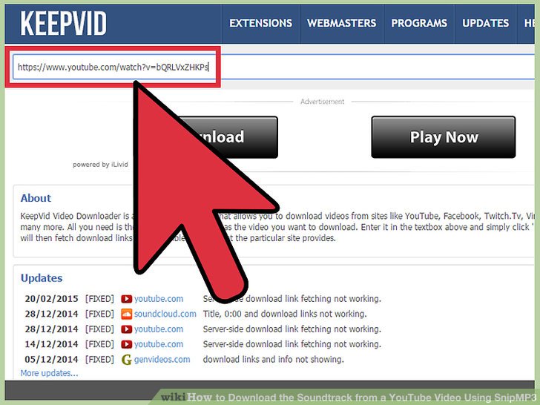Click the KEEPVID logo
The width and height of the screenshot is (540, 405).
click(x=63, y=23)
